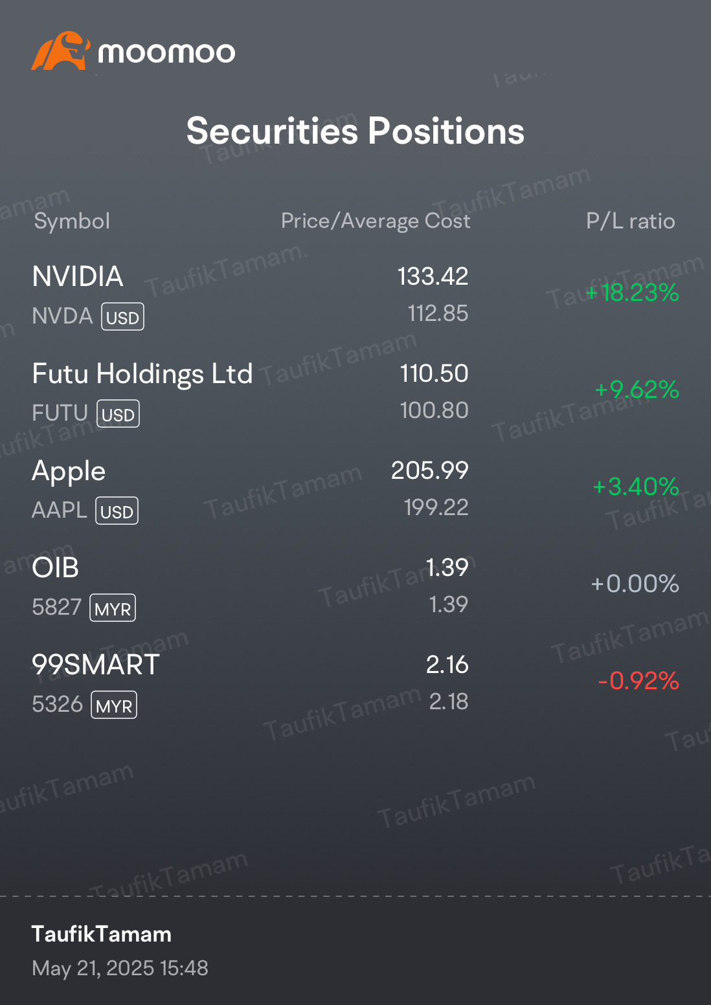Click the USD badge next to FUTU
Screen dimensions: 711x1005
click(118, 414)
